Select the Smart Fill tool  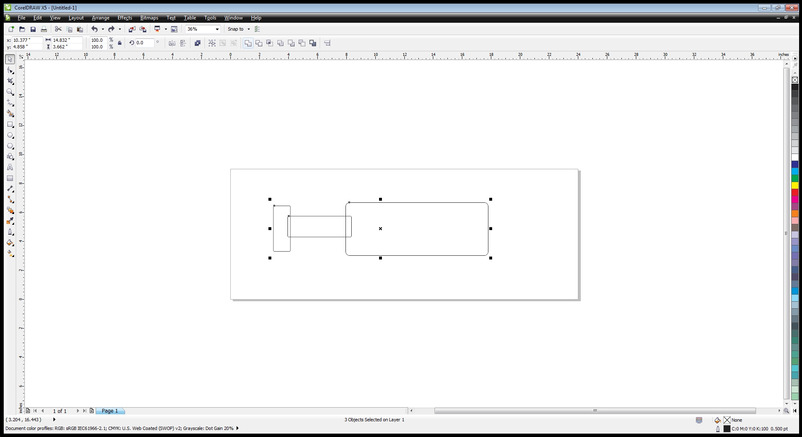point(10,113)
